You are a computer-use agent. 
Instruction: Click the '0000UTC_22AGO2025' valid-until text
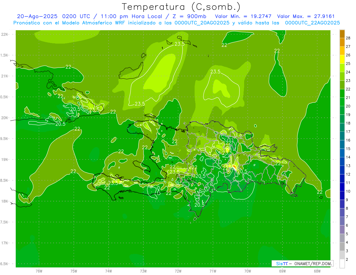pyautogui.click(x=312, y=23)
